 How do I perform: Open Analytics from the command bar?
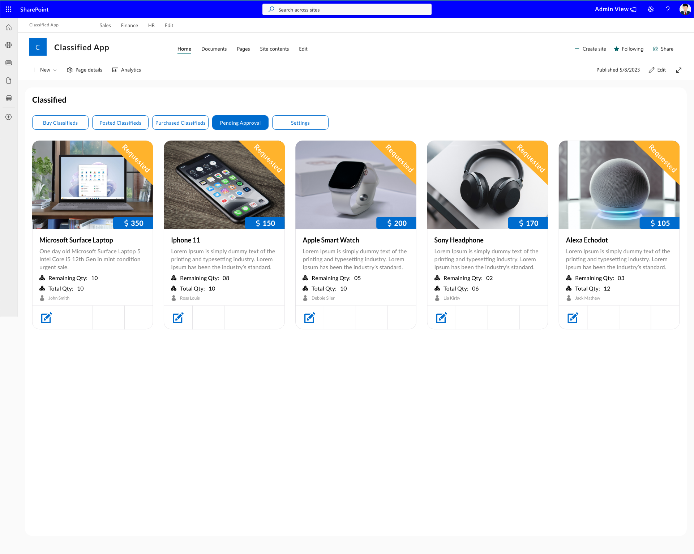click(127, 70)
